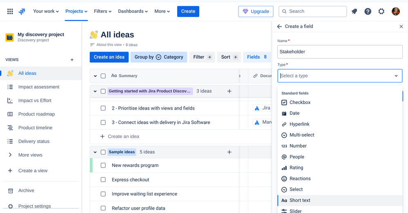Image resolution: width=408 pixels, height=213 pixels.
Task: Click the plus icon in Getting started group row
Action: 229,91
